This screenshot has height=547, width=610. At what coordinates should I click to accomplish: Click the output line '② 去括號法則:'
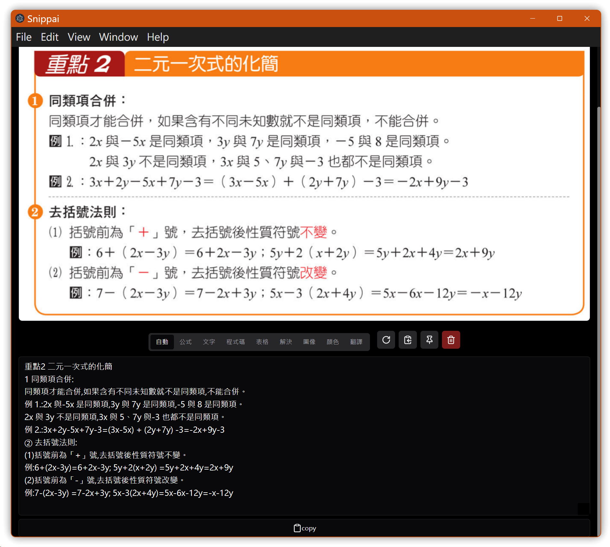(x=51, y=442)
